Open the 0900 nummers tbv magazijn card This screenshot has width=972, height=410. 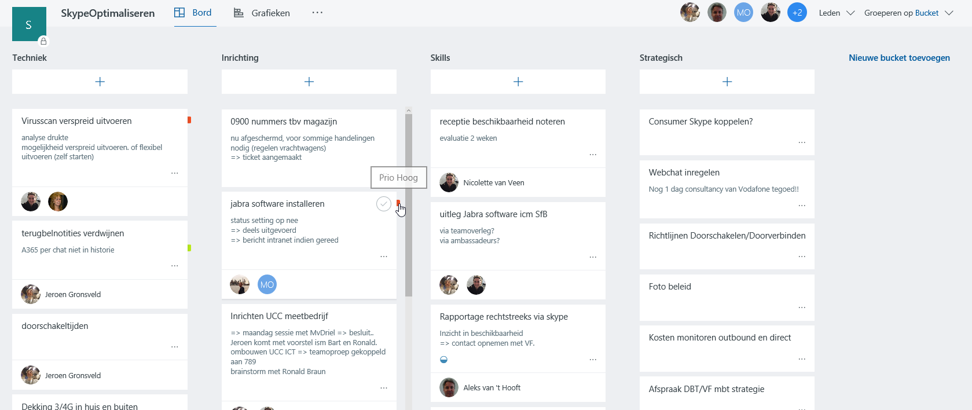pos(309,148)
